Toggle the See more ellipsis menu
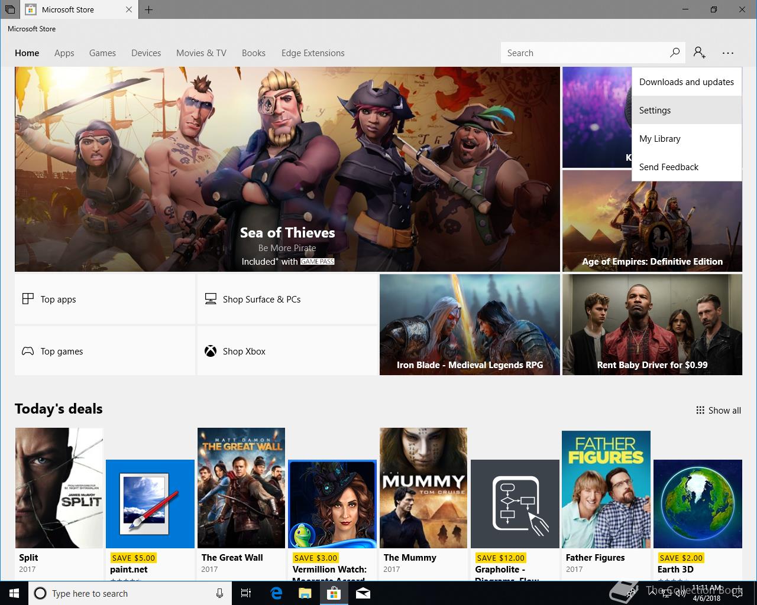Screen dimensions: 757x605 click(x=728, y=53)
